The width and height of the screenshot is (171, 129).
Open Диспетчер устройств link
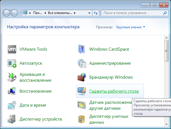(x=41, y=119)
